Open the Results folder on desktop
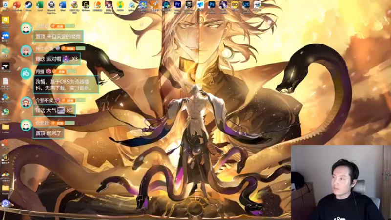391x220 pixels. (x=5, y=189)
